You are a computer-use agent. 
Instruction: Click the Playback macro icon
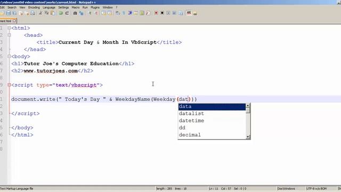(x=168, y=13)
